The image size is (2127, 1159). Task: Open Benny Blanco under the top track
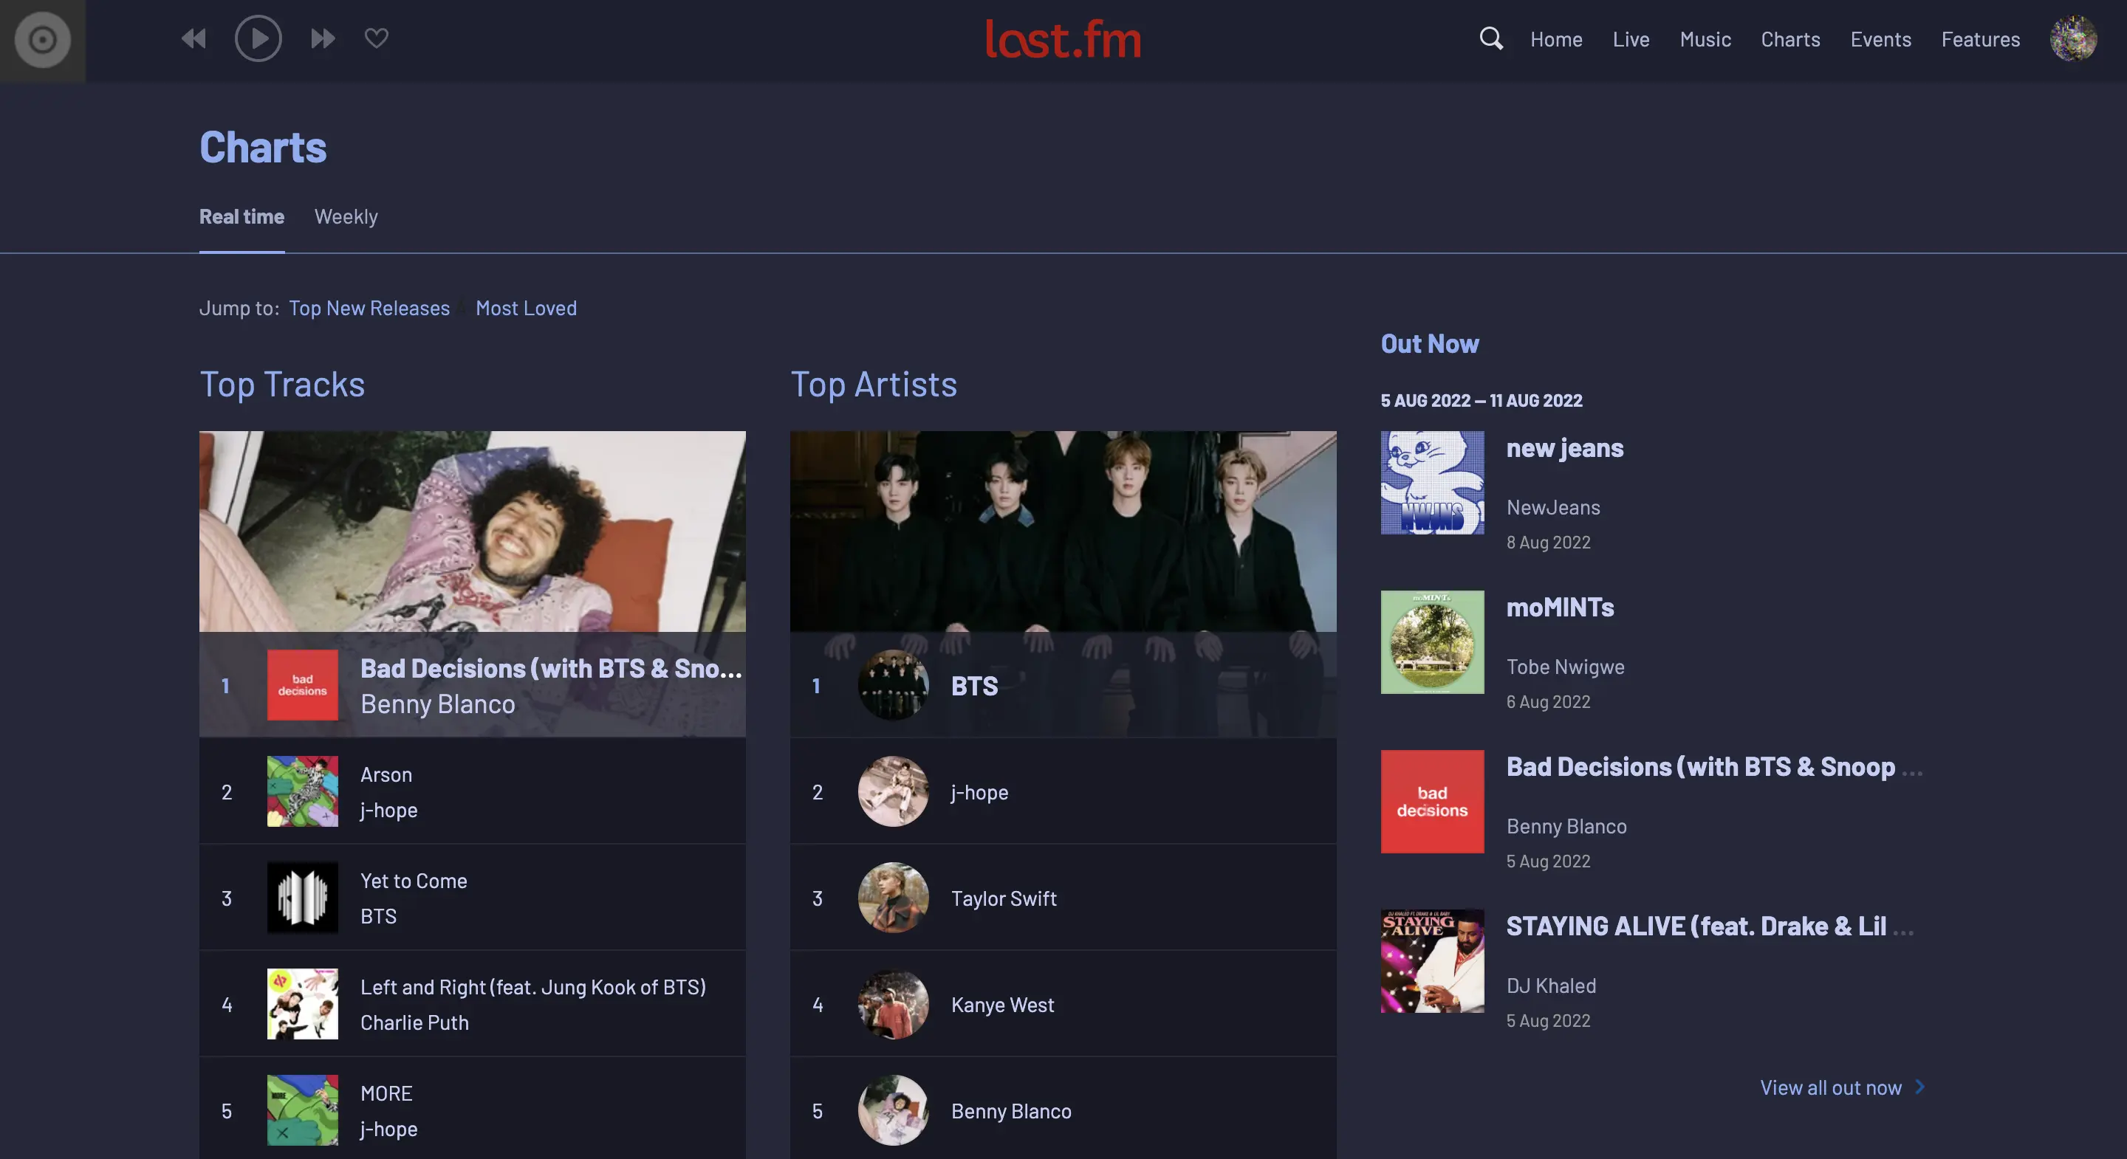(x=438, y=704)
